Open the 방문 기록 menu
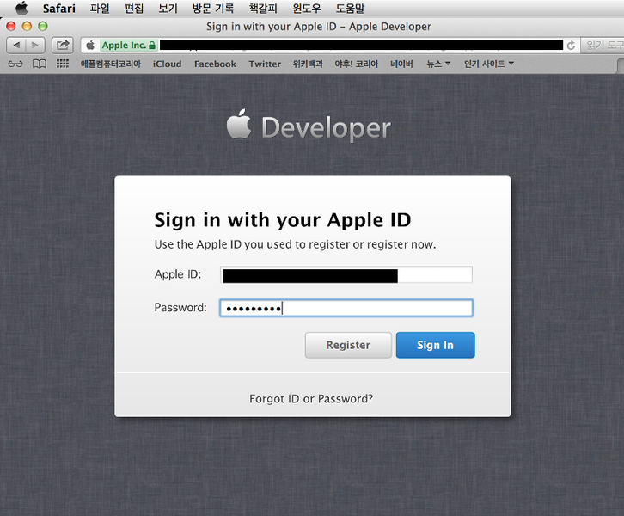 coord(212,9)
